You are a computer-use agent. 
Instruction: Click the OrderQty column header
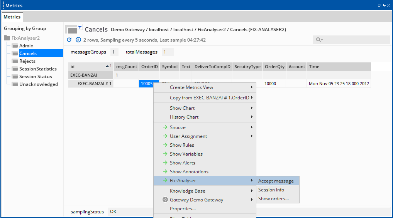click(274, 67)
